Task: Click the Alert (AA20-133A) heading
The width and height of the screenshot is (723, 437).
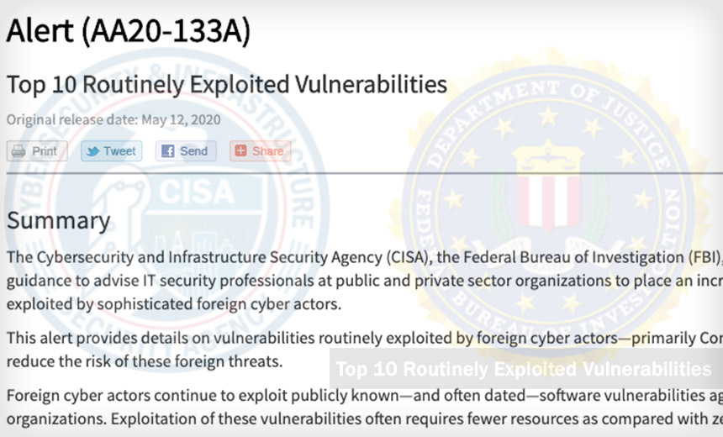Action: point(129,32)
